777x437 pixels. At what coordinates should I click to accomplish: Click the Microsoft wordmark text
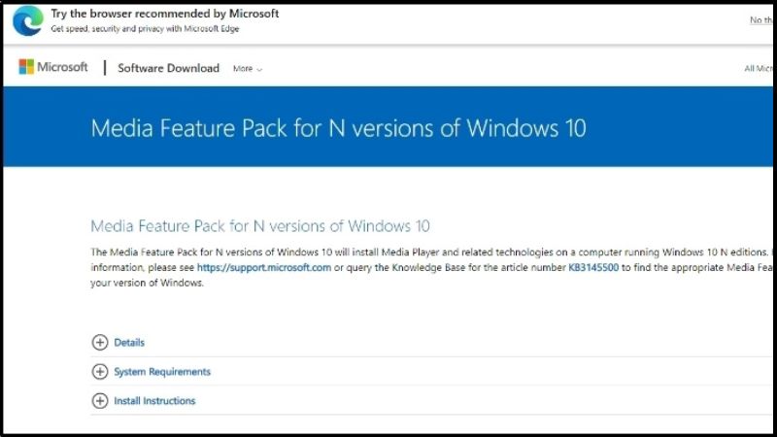pos(62,67)
